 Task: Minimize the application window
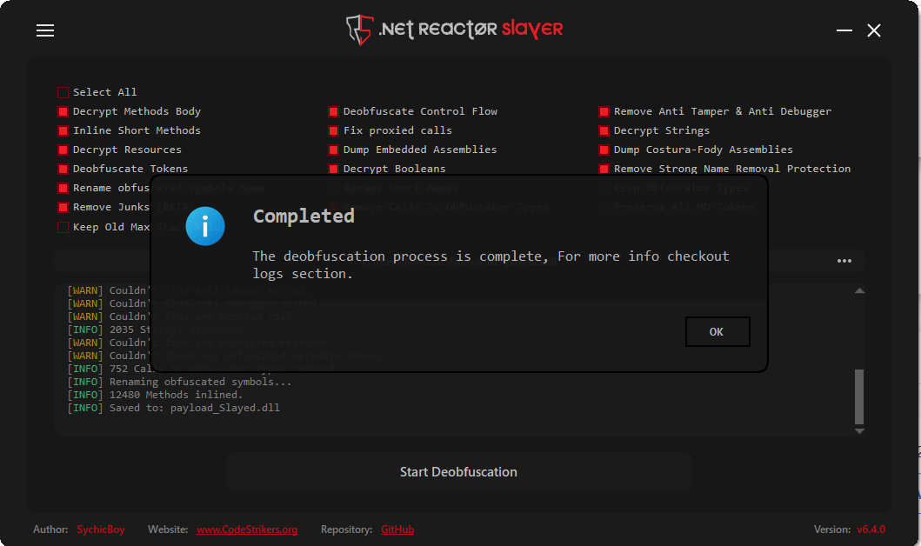tap(844, 30)
